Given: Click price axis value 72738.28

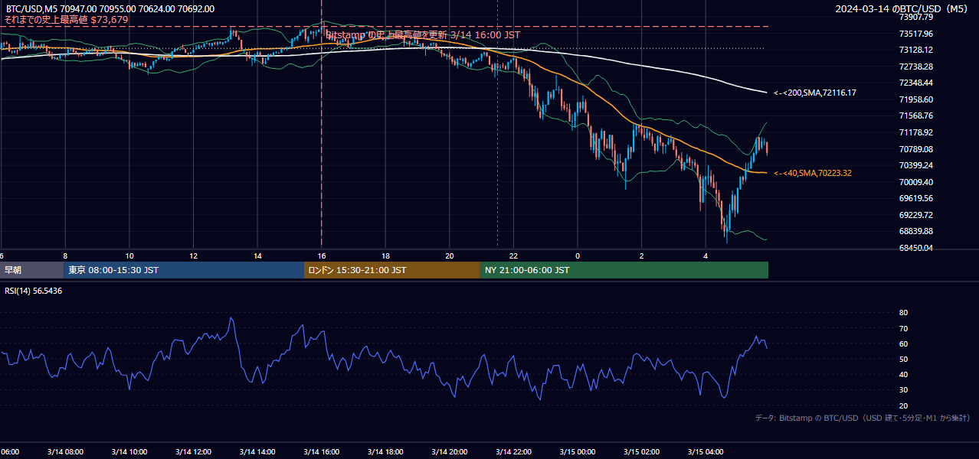Looking at the screenshot, I should click(915, 67).
